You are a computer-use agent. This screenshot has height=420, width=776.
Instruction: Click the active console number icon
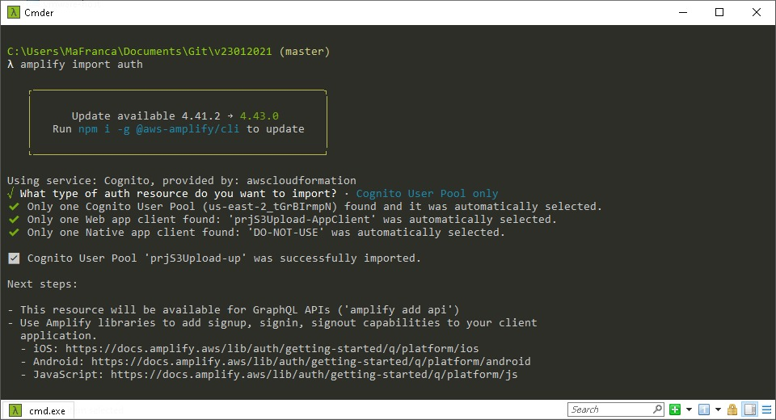coord(704,409)
